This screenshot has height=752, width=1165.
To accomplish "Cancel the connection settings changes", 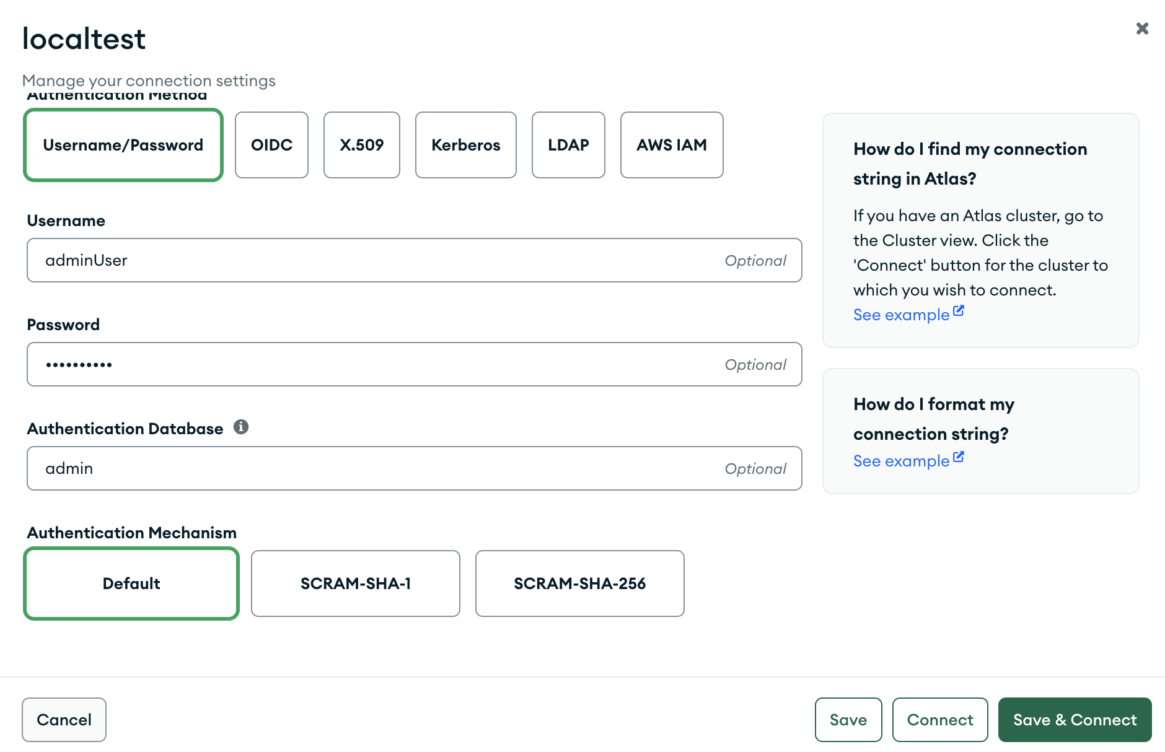I will pos(64,719).
